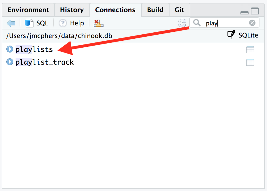Select the playlist_track table name
Screen dimensions: 267x191
click(x=45, y=62)
